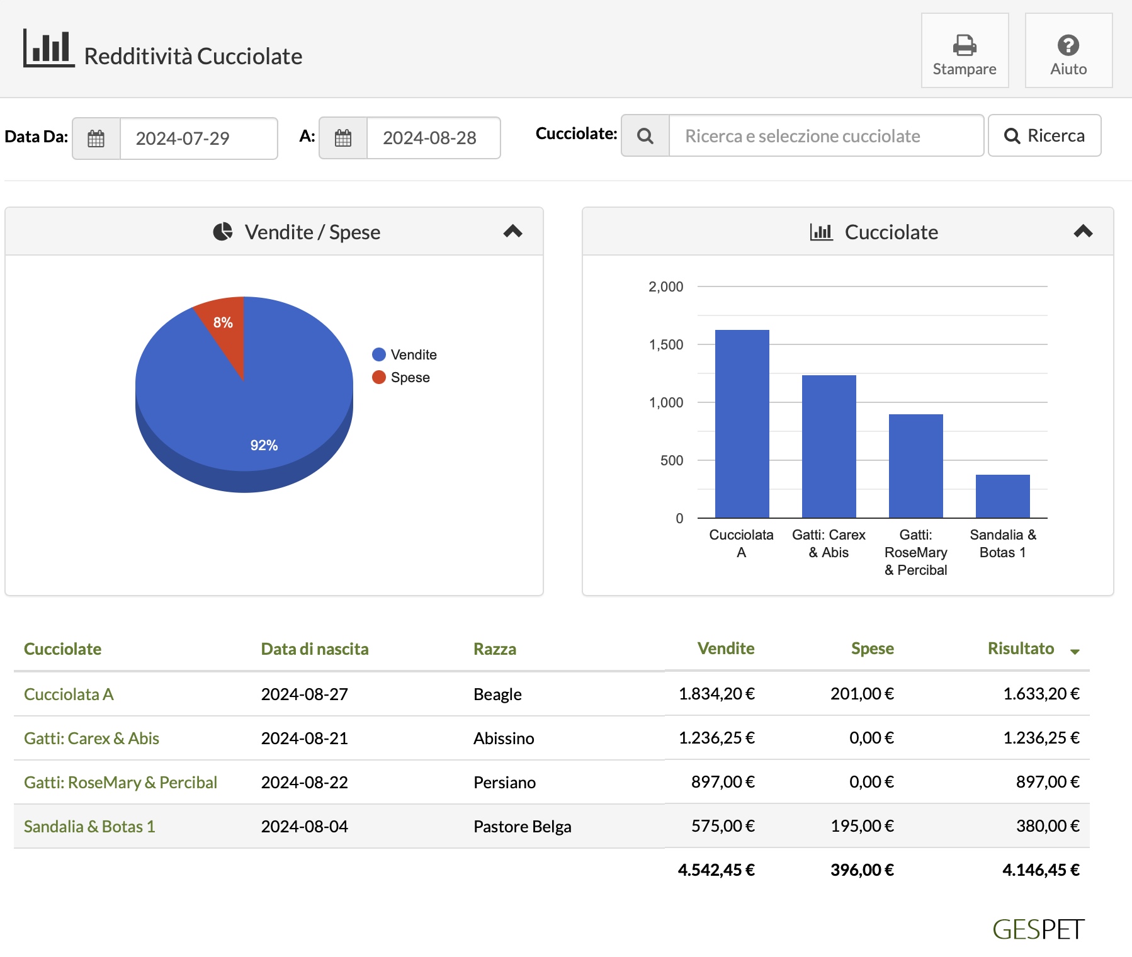Screen dimensions: 1132x957
Task: Click the 201,00 € Spese cell
Action: pos(862,694)
